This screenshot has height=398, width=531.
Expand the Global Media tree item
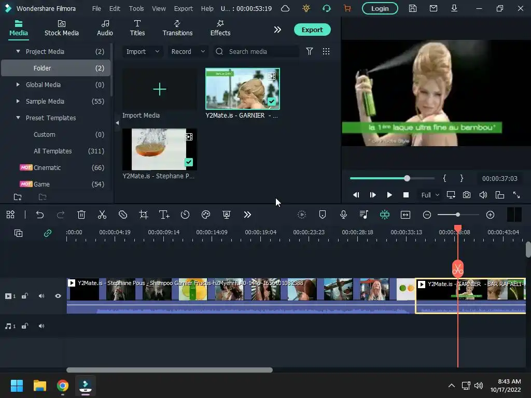click(x=18, y=84)
